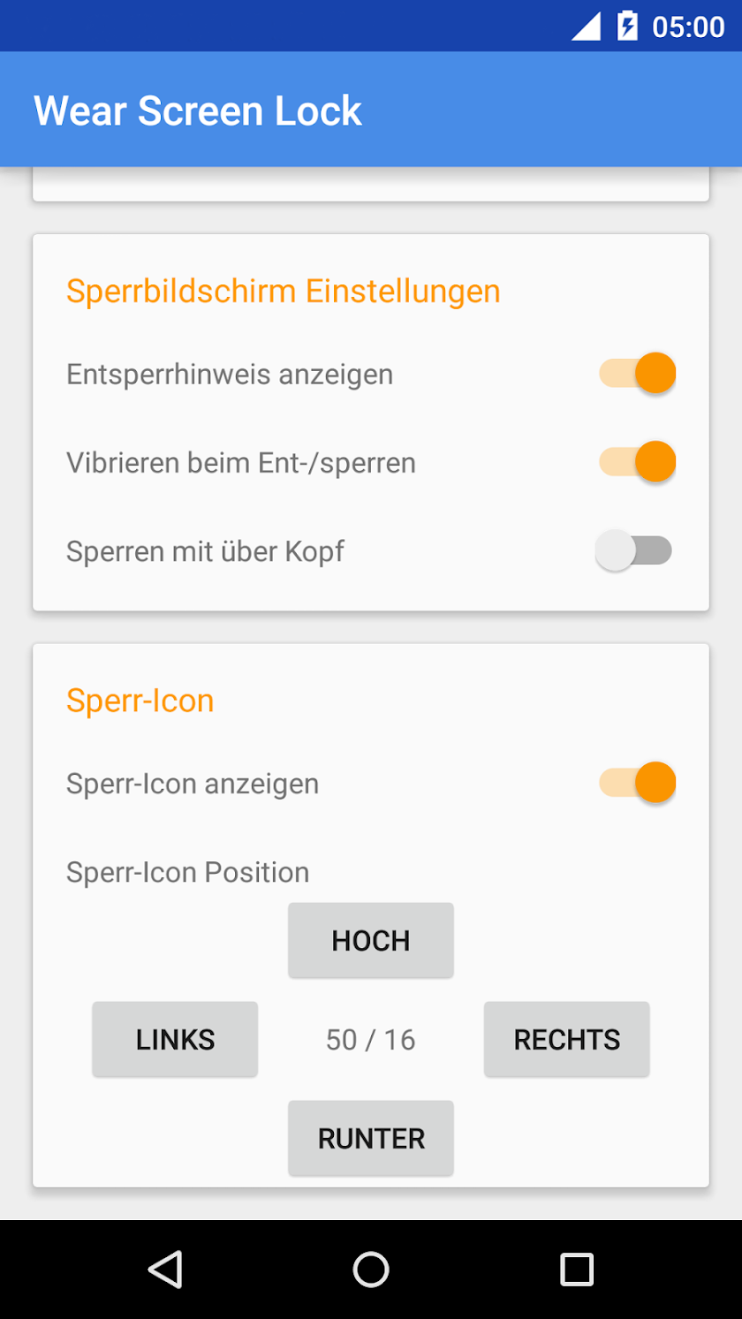742x1319 pixels.
Task: Move lock icon down with RUNTER button
Action: 371,1138
